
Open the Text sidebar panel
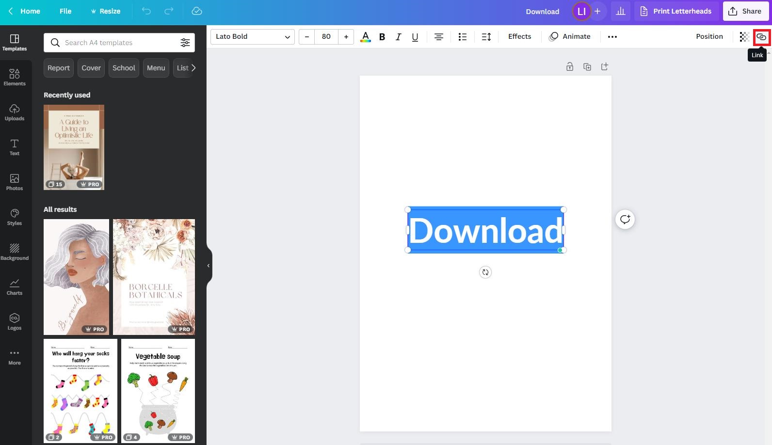tap(15, 147)
